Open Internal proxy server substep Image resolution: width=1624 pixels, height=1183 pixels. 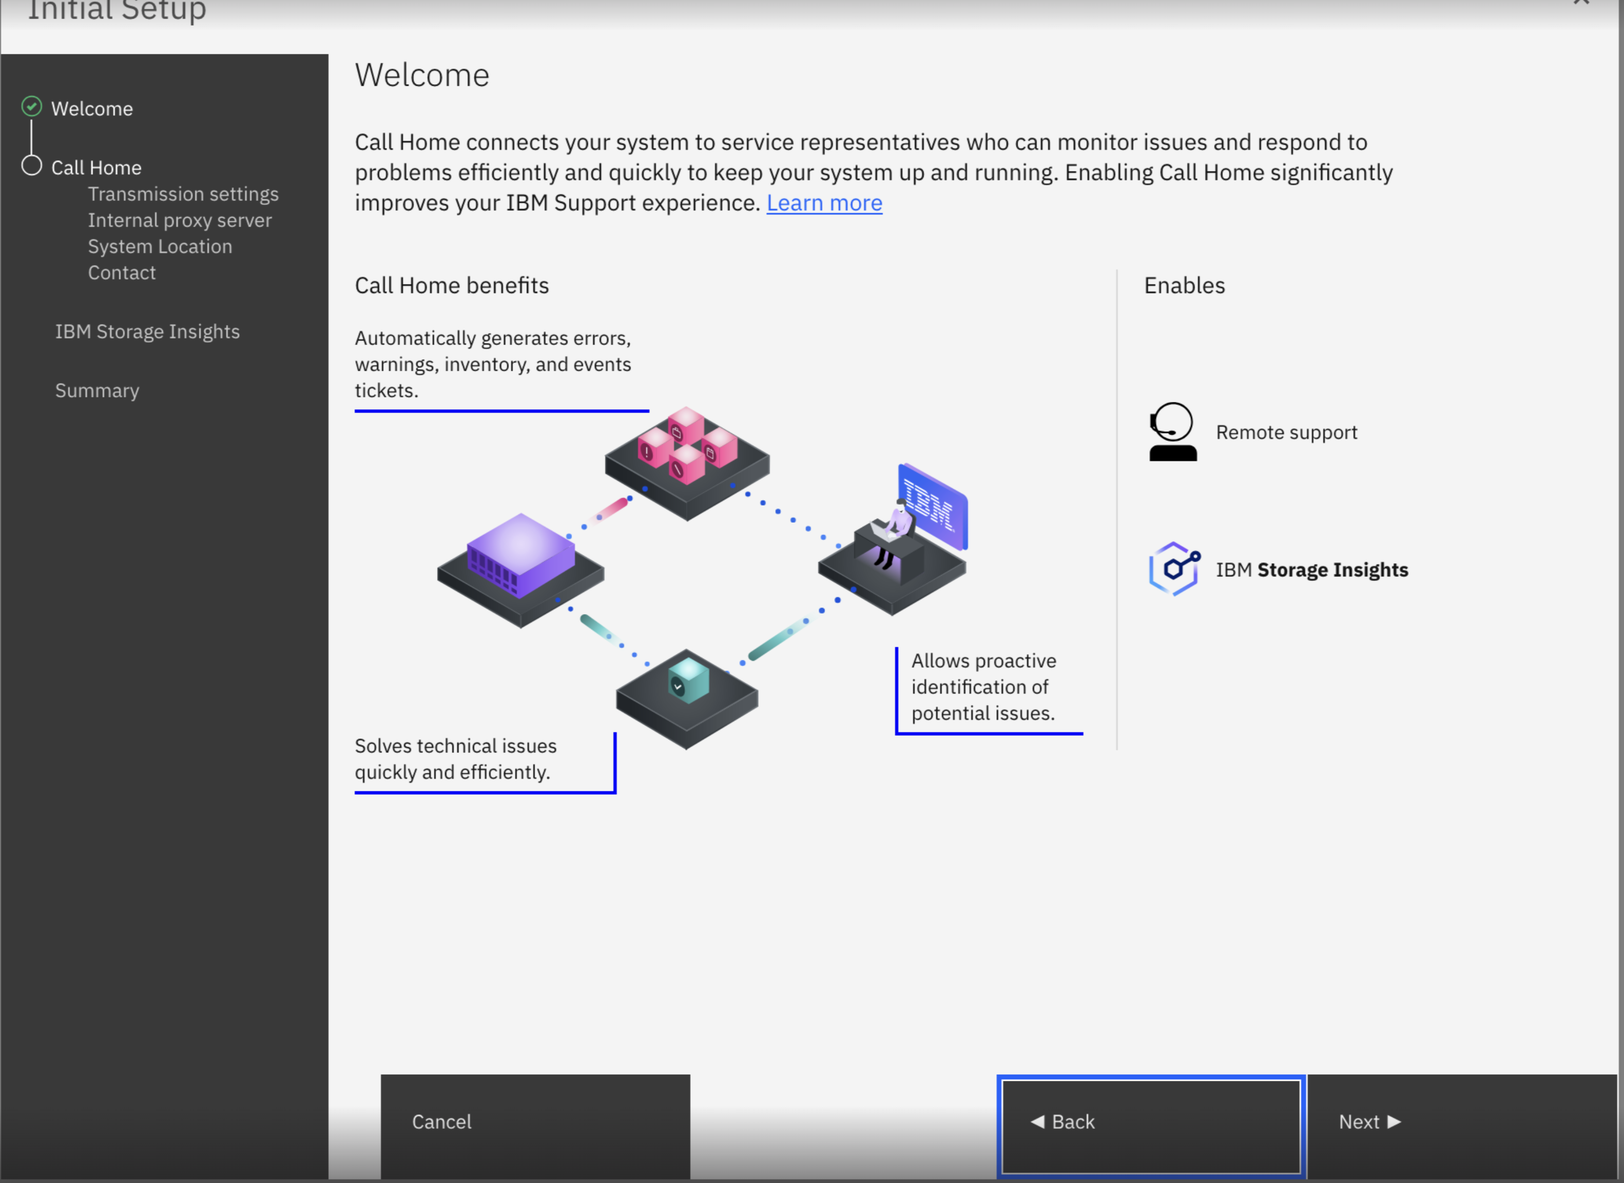180,221
